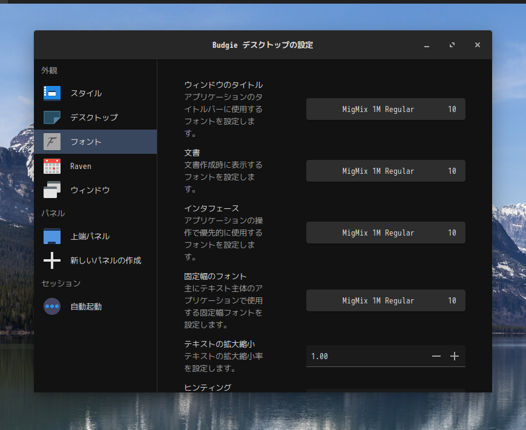Click the ウィンドウ stacked-windows icon
Image resolution: width=526 pixels, height=430 pixels.
[52, 190]
